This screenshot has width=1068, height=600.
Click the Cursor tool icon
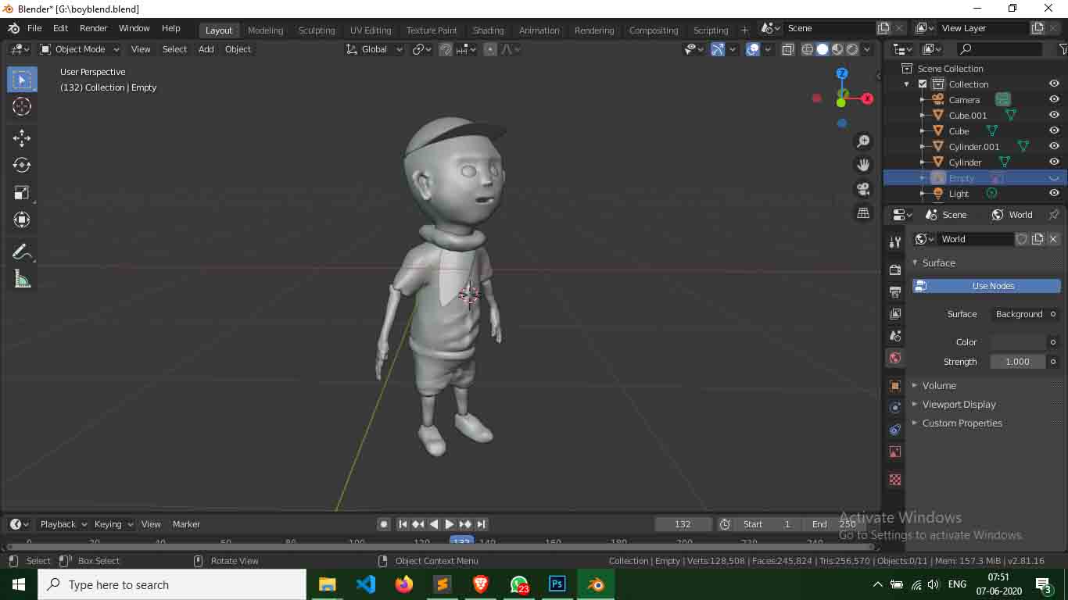point(22,106)
